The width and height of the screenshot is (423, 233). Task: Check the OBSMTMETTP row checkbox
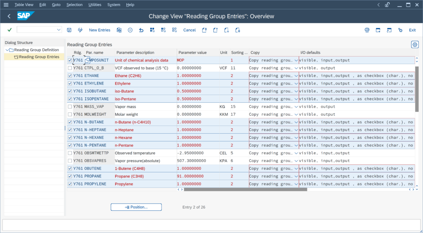click(70, 153)
